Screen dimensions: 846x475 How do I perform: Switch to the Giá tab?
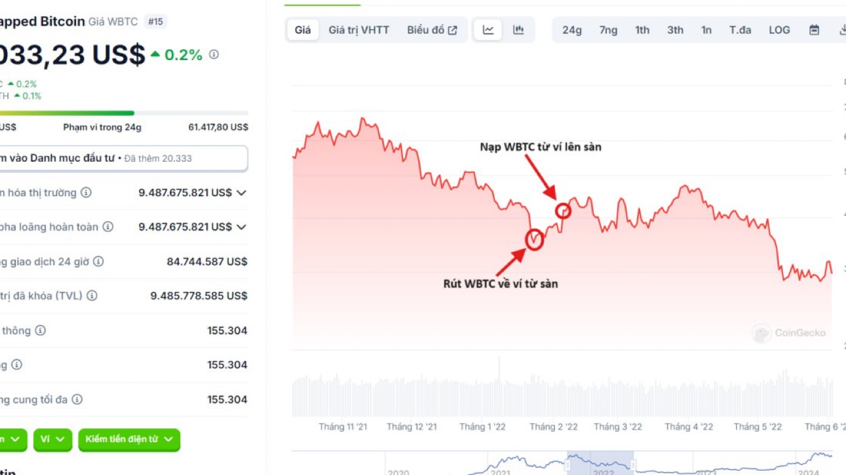(x=303, y=30)
